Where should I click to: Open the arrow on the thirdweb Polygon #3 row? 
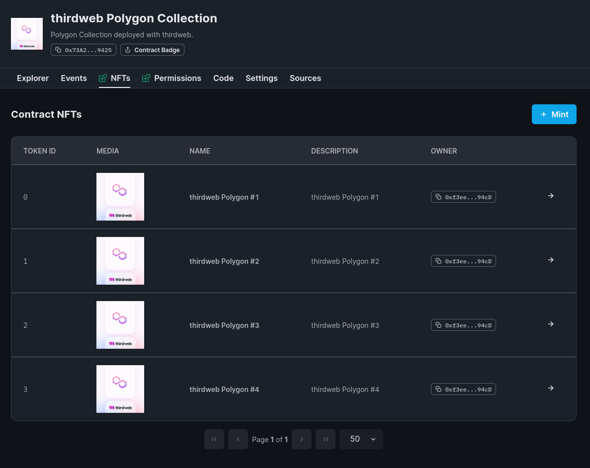(550, 324)
